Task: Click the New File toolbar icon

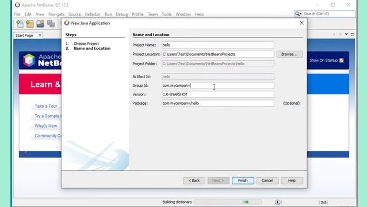Action: (x=20, y=24)
